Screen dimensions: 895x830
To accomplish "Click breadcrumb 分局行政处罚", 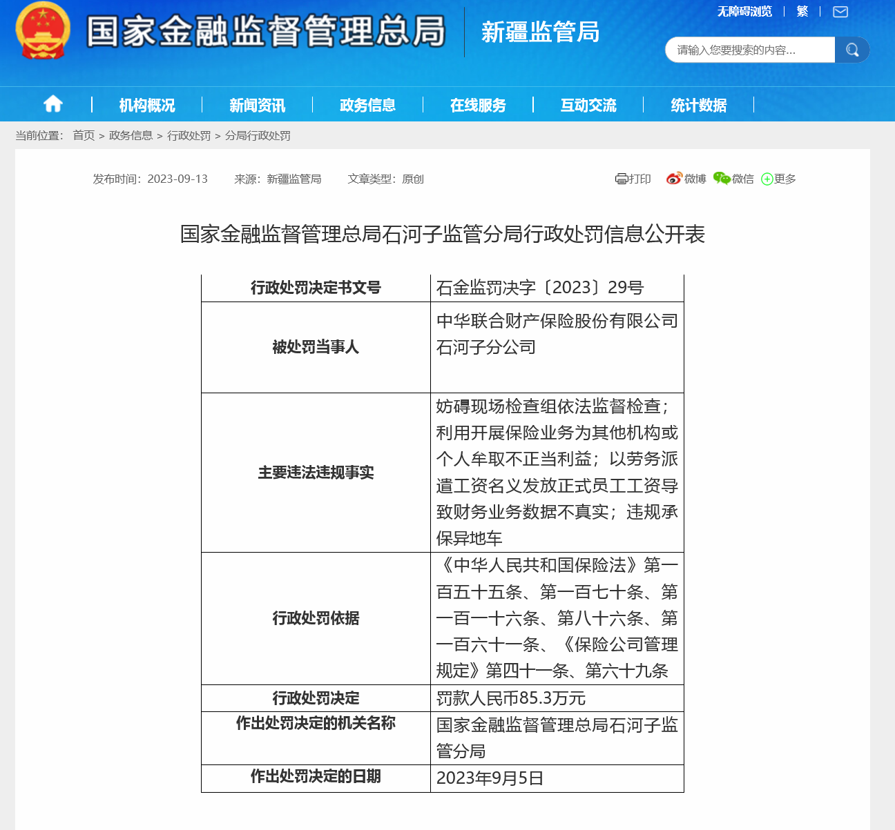I will tap(258, 135).
